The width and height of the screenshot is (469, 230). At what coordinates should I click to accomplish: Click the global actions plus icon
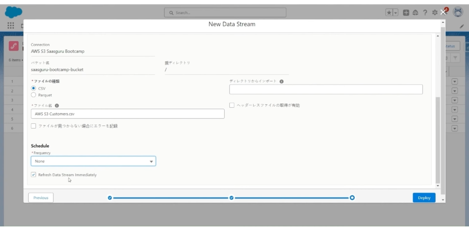coord(406,13)
